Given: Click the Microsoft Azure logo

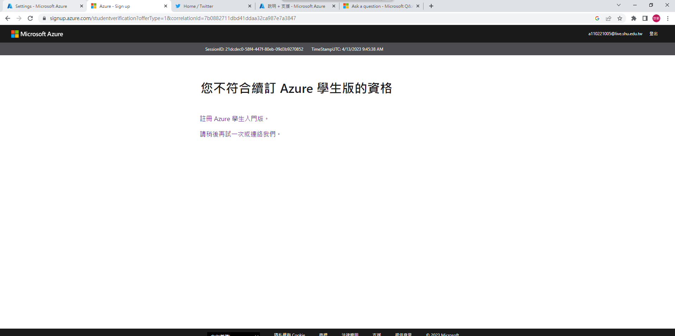Looking at the screenshot, I should tap(37, 34).
